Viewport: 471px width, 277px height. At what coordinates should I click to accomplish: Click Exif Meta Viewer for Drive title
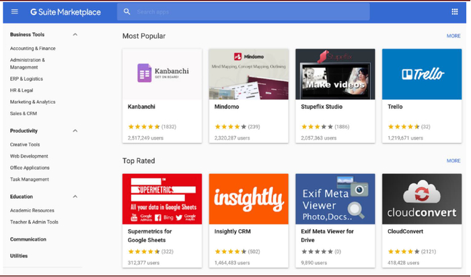[327, 236]
